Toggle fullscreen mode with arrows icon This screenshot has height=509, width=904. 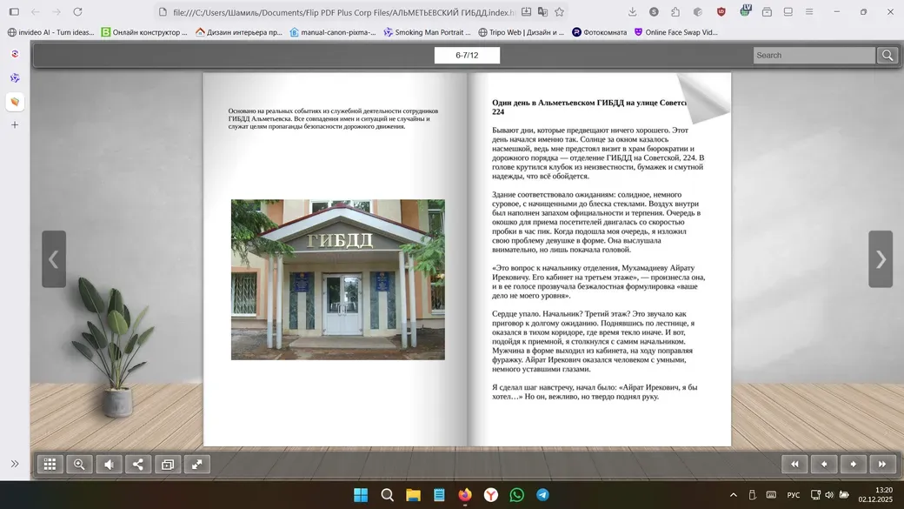[197, 465]
